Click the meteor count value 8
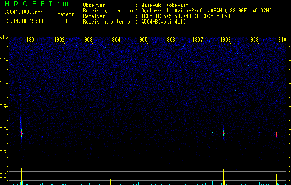This screenshot has height=185, width=291. (66, 21)
